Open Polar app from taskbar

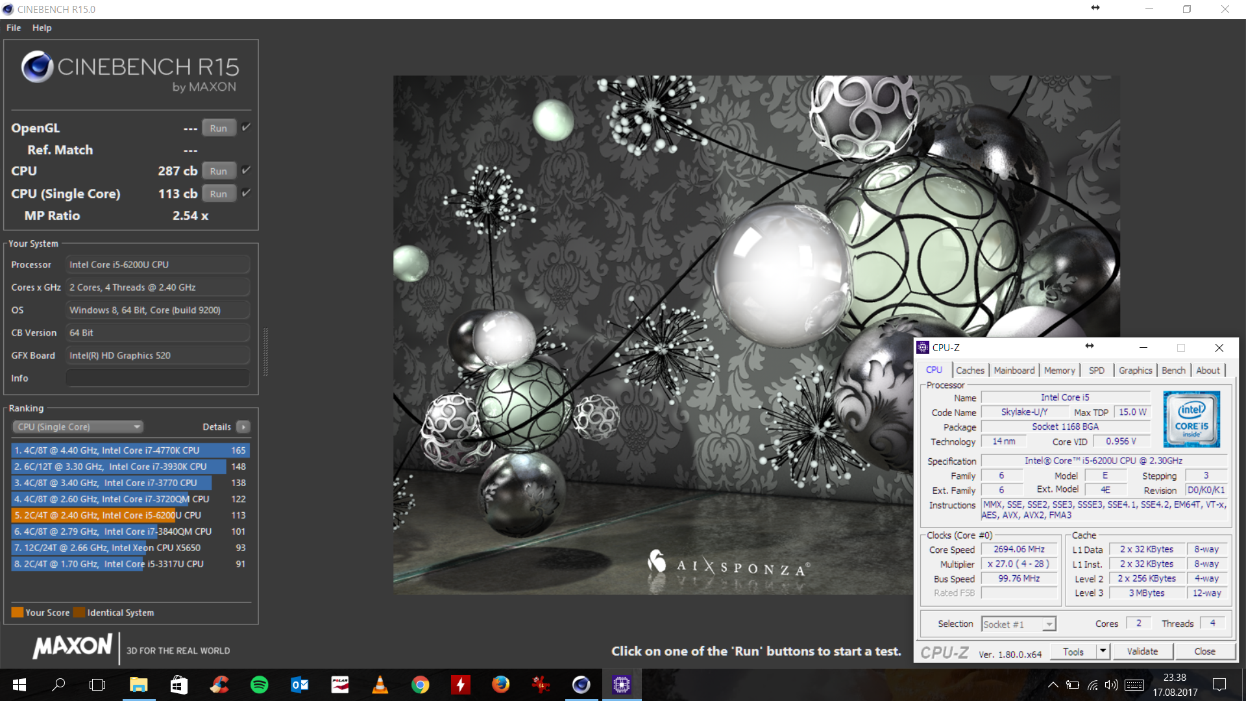pyautogui.click(x=340, y=684)
